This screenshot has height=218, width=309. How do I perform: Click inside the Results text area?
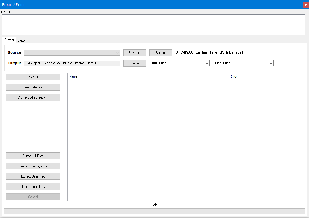coord(154,25)
